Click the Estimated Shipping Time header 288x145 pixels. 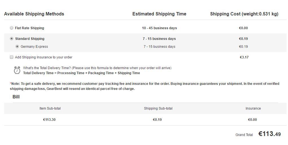coord(159,14)
